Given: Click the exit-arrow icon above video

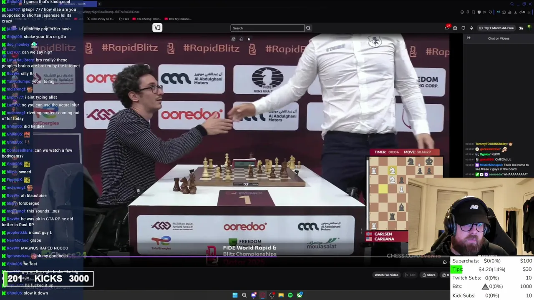Looking at the screenshot, I should (x=241, y=39).
